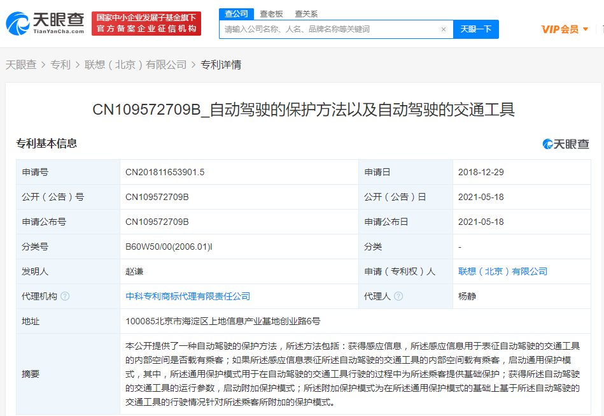The image size is (604, 416).
Task: Select CN109572709B in the 公开(公告)号 row
Action: [157, 197]
